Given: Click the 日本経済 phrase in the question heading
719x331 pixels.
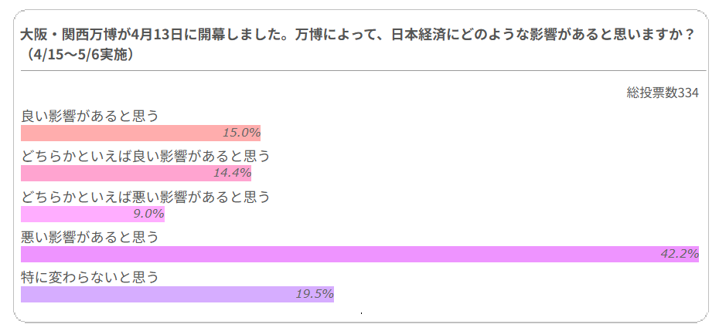Looking at the screenshot, I should click(x=419, y=35).
